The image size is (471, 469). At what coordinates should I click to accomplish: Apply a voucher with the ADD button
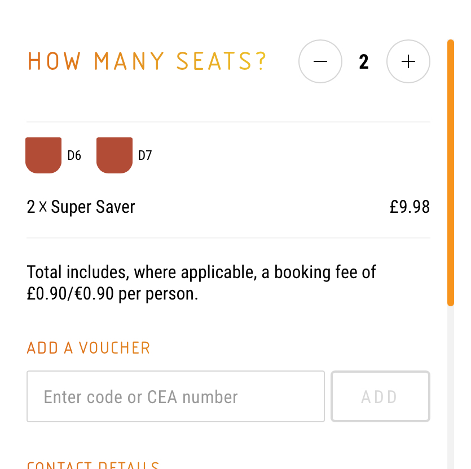[x=380, y=396]
